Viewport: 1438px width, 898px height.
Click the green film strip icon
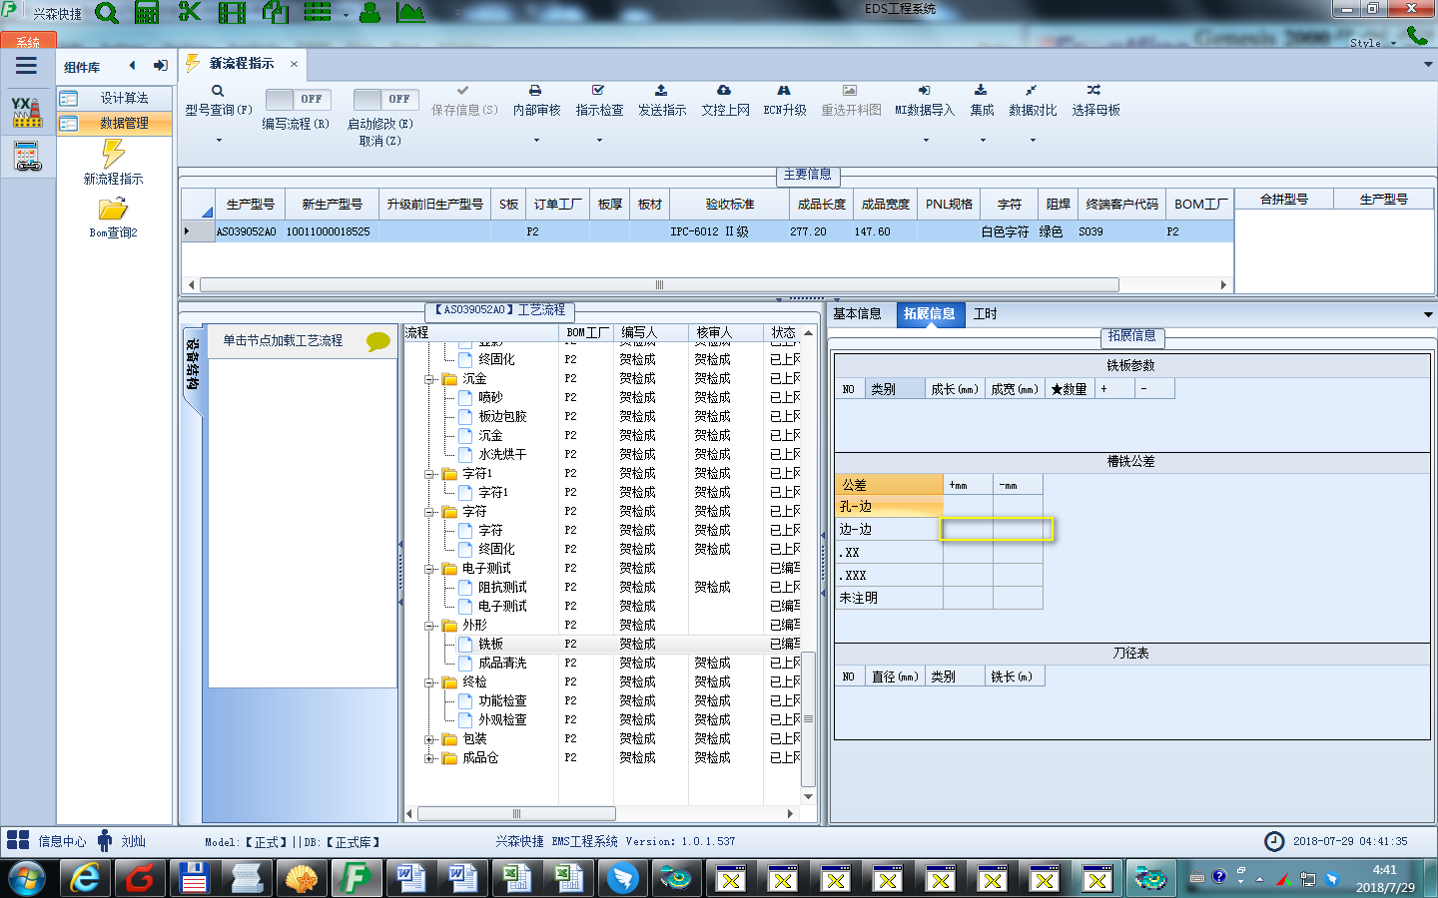pos(232,13)
